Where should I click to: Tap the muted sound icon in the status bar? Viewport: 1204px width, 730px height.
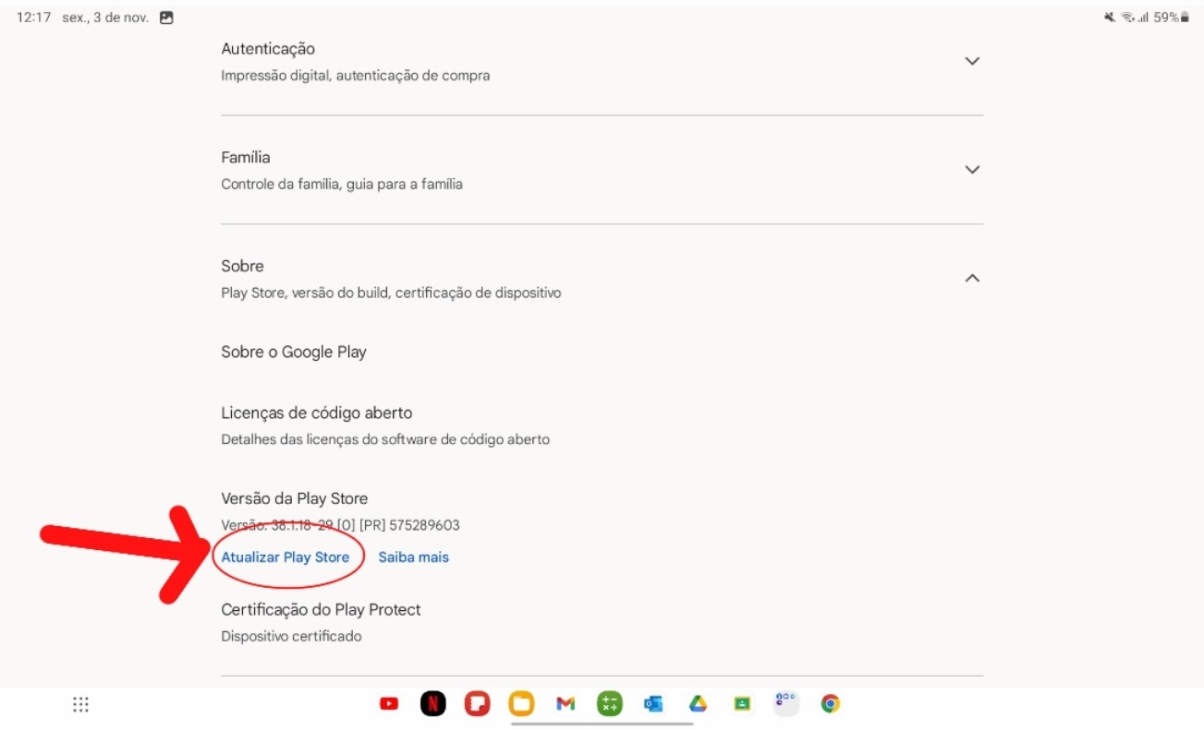[x=1110, y=18]
